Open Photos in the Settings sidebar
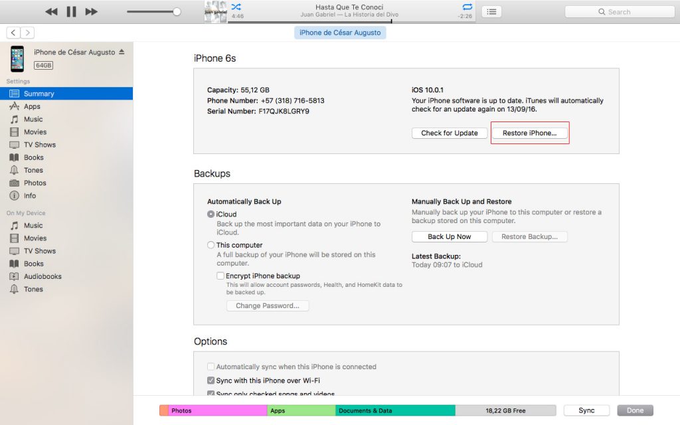The image size is (680, 425). [x=66, y=183]
